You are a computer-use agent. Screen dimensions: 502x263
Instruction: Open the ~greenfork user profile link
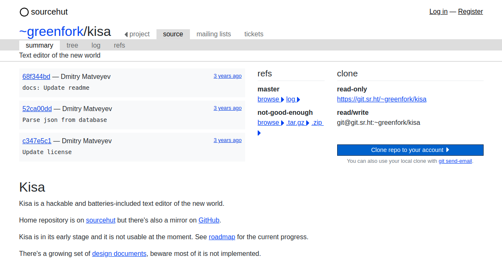tap(51, 31)
